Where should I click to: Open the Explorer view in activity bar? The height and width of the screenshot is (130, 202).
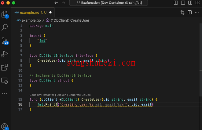tap(5, 14)
